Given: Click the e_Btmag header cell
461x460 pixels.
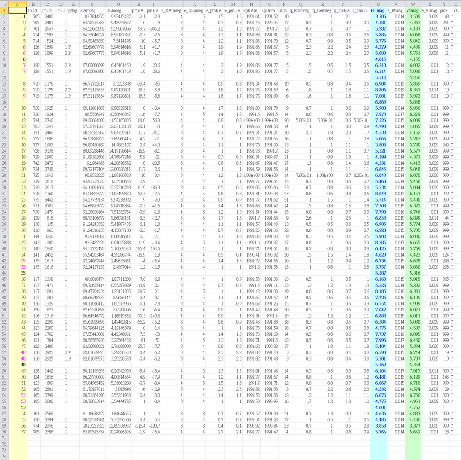Looking at the screenshot, I should (396, 10).
